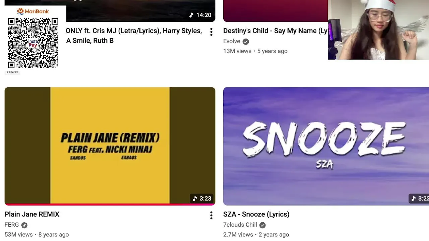Click the webcam overlay of the streamer
This screenshot has height=241, width=429.
pyautogui.click(x=378, y=30)
